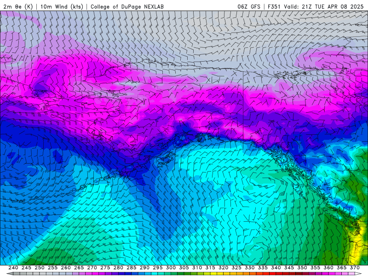Select the 290 value on the legend
The image size is (368, 276).
click(144, 268)
